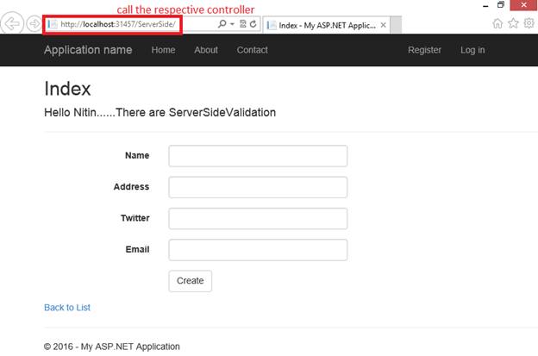This screenshot has height=356, width=538.
Task: Click the compatibility view icon in address bar
Action: click(243, 23)
